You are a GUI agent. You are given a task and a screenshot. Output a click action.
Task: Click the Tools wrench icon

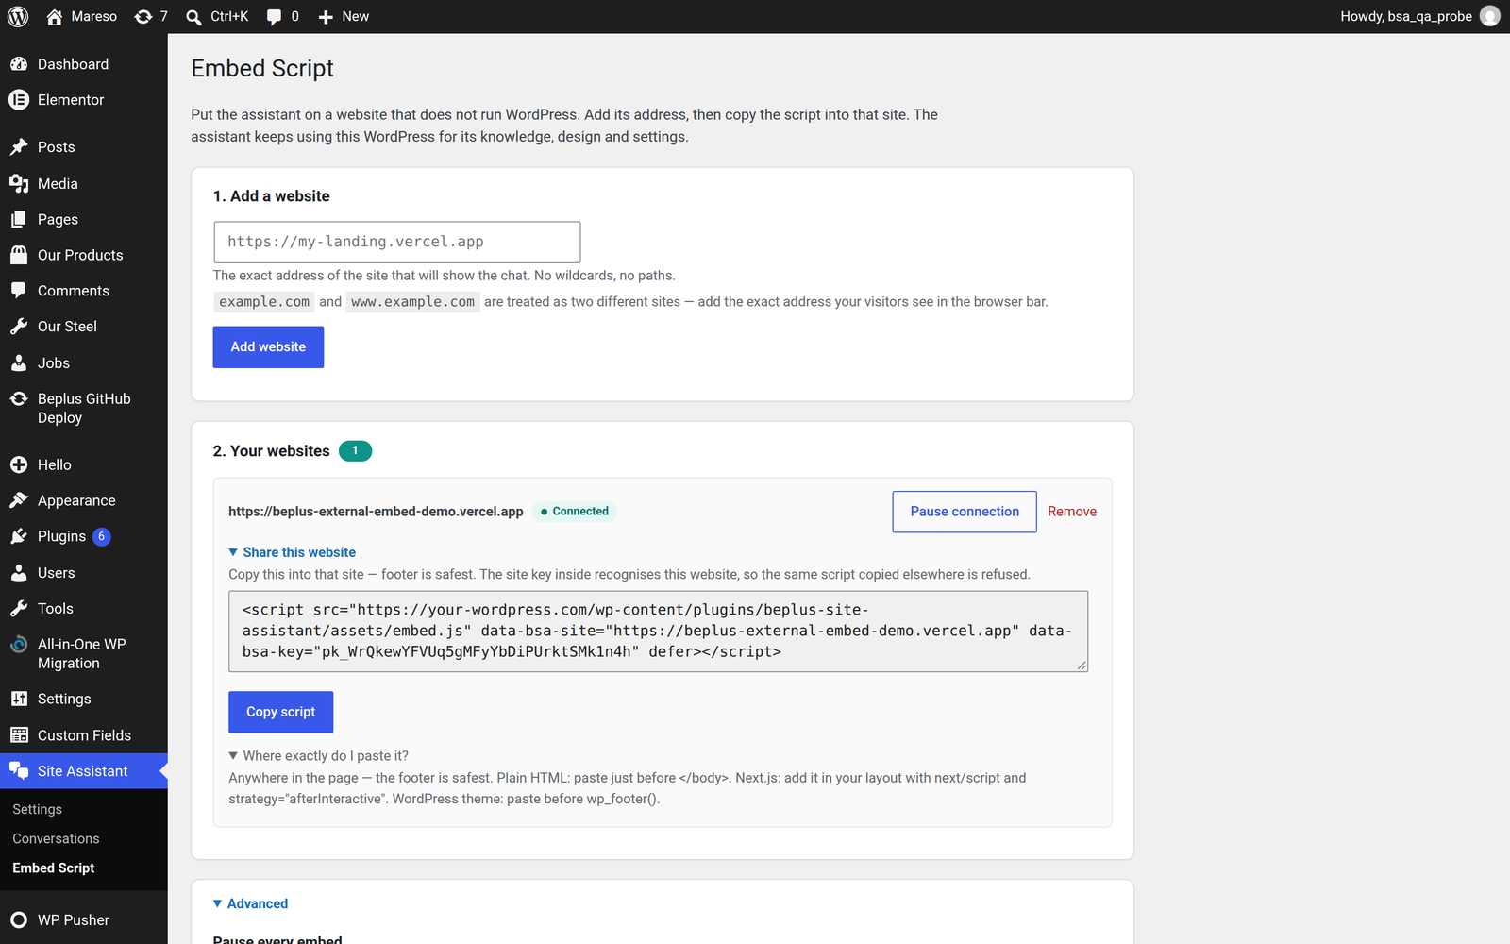point(19,609)
